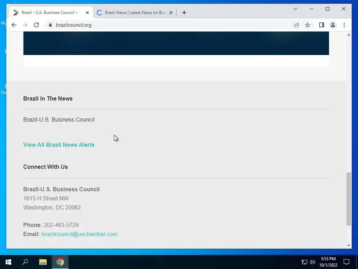Click the phone number 202-463-5729
358x269 pixels.
(x=61, y=225)
